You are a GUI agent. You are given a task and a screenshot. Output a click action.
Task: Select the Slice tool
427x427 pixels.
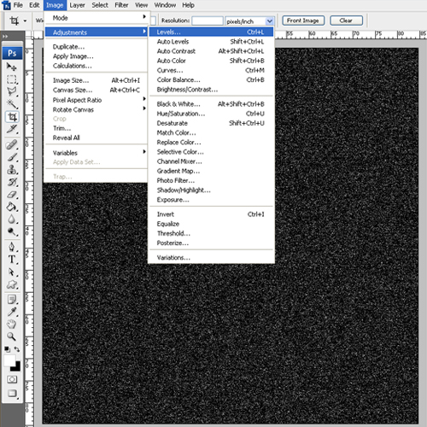[12, 129]
